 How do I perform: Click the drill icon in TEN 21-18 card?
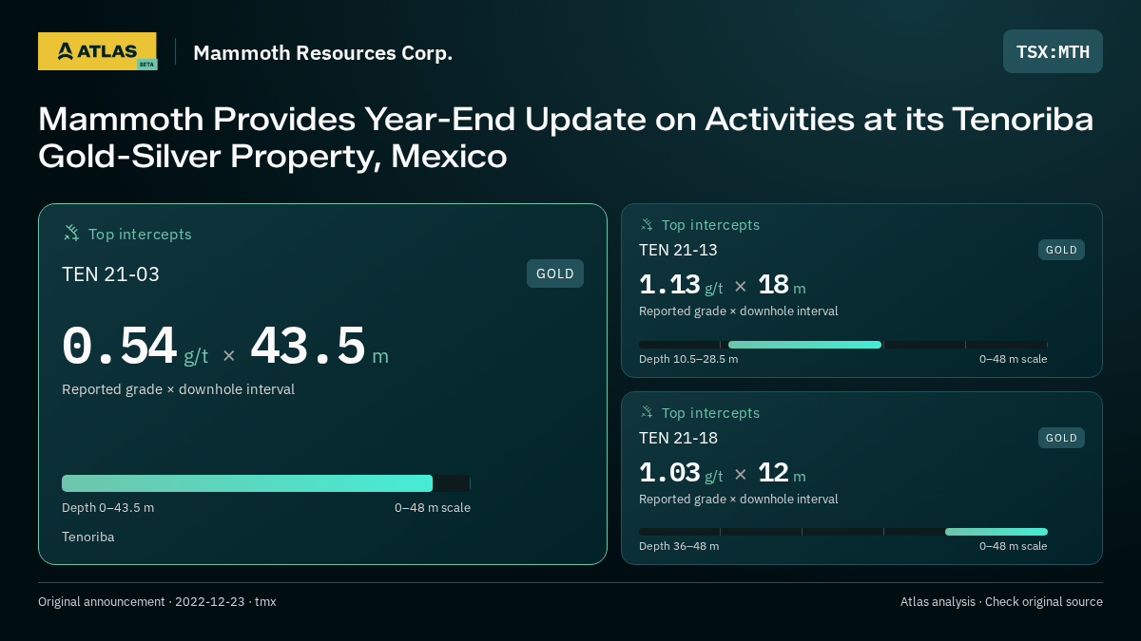[x=647, y=412]
